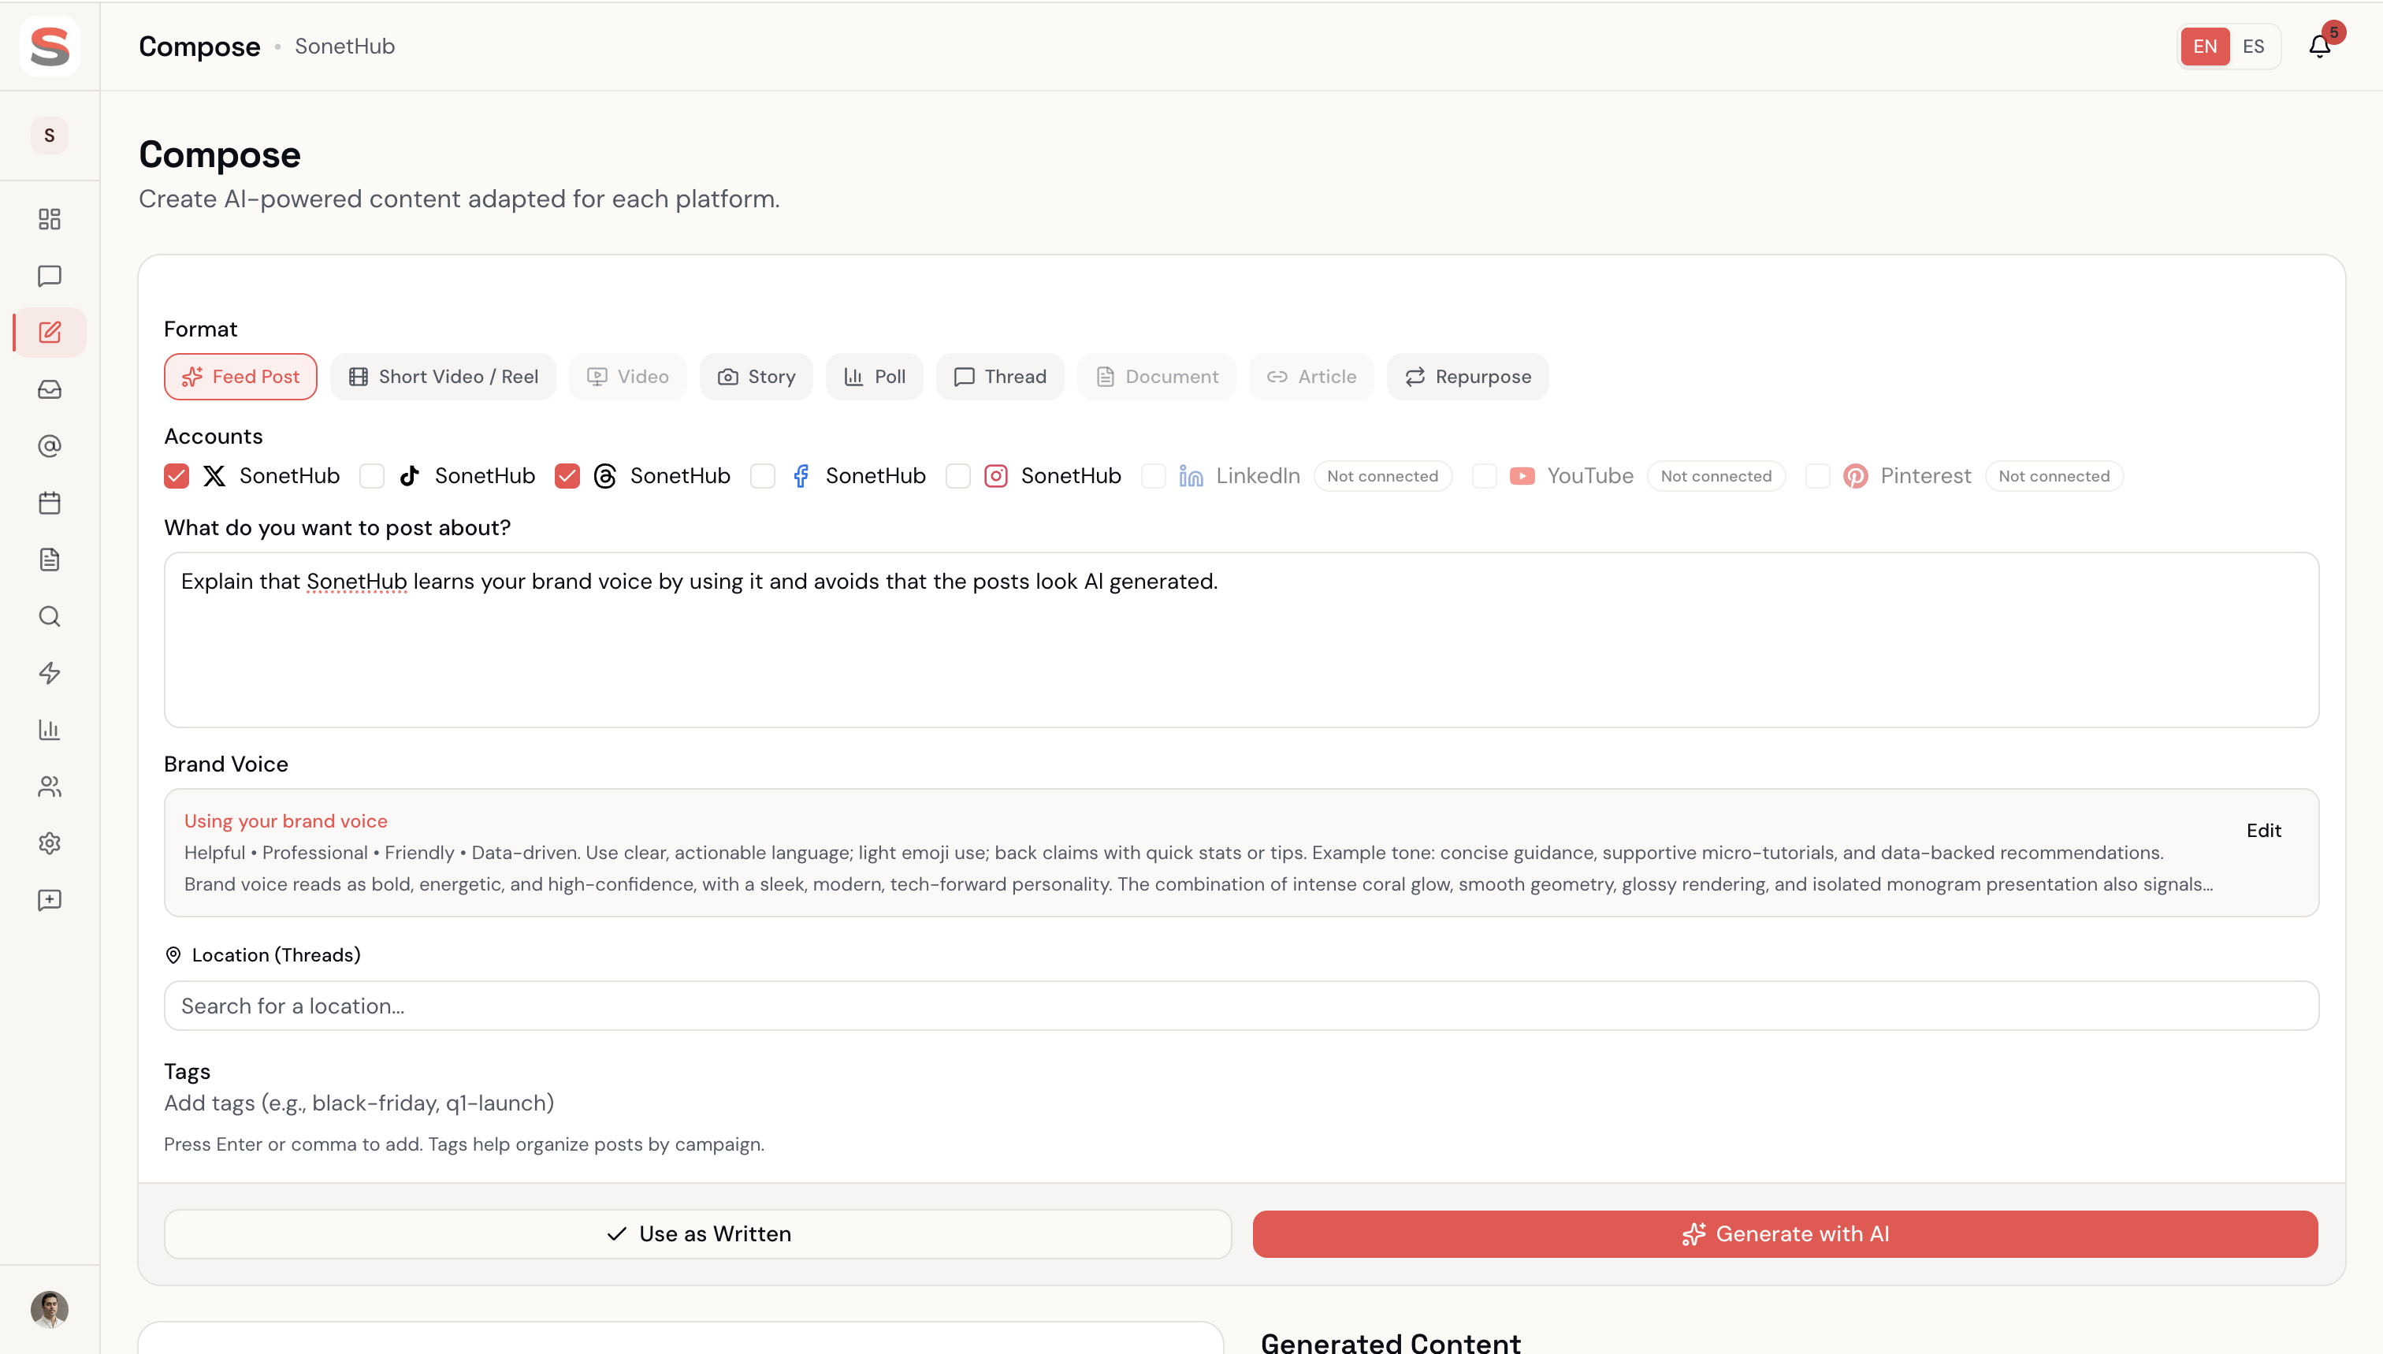This screenshot has width=2383, height=1354.
Task: Edit the brand voice description
Action: click(x=2263, y=831)
